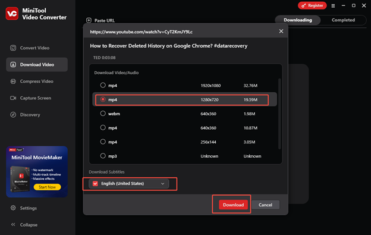This screenshot has height=235, width=371.
Task: Click the Download Video sidebar icon
Action: [13, 64]
